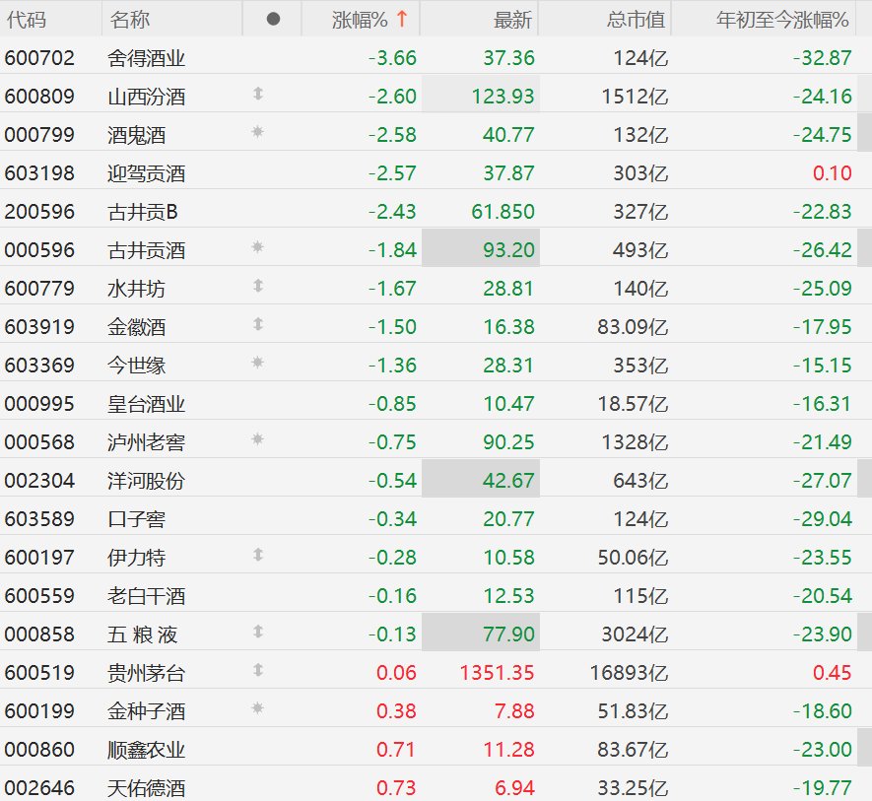Sort by 总市值 column header
The width and height of the screenshot is (872, 801).
(x=637, y=20)
